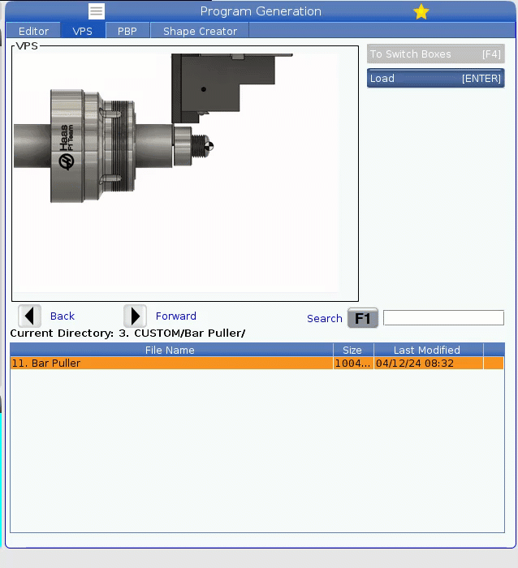This screenshot has height=568, width=518.
Task: Click into the search input field
Action: (x=443, y=318)
